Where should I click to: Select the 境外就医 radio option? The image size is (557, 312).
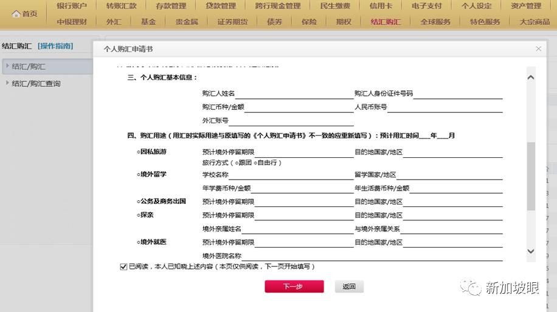click(139, 242)
